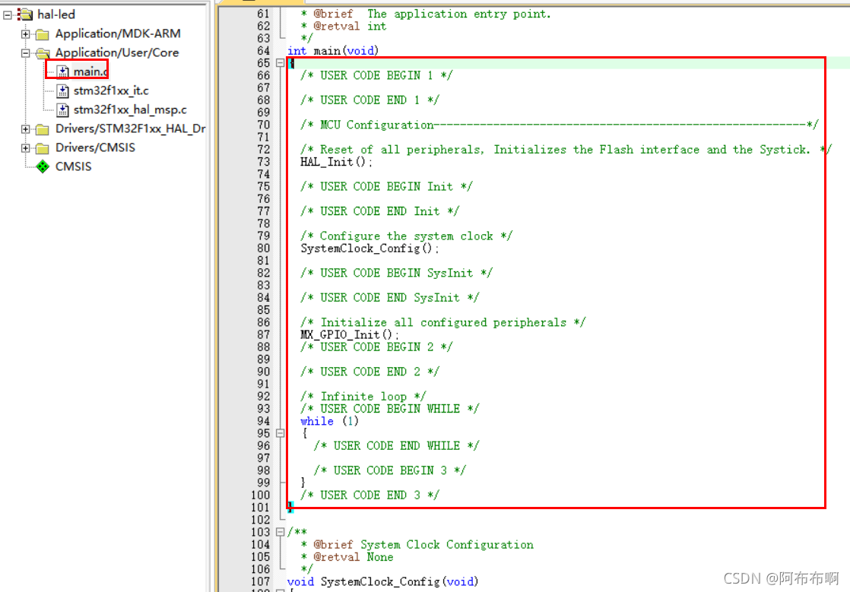
Task: Collapse the hal-led project root node
Action: pos(8,15)
